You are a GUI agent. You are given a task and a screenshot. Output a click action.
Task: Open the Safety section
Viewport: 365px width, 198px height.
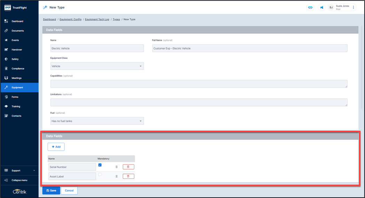(19, 59)
